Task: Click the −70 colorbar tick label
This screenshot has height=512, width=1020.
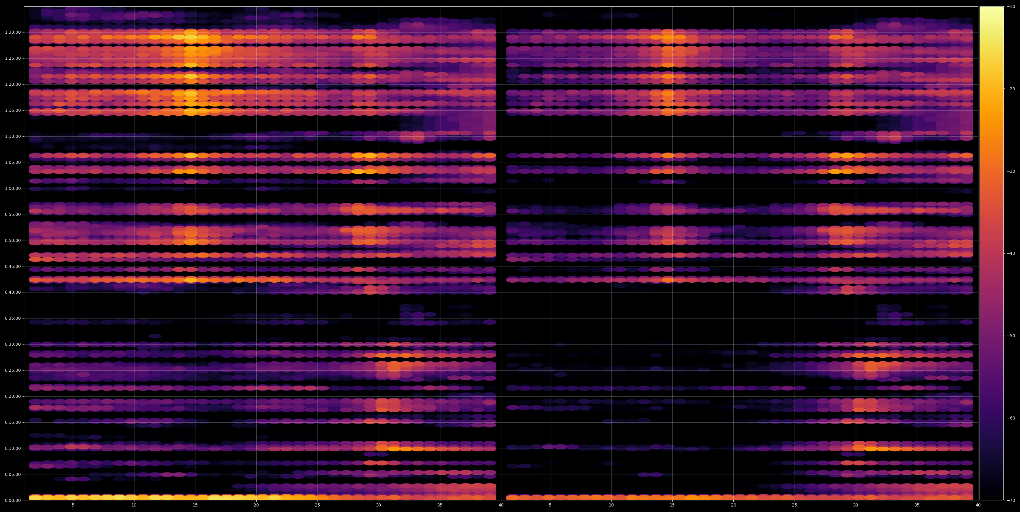Action: click(x=1011, y=500)
